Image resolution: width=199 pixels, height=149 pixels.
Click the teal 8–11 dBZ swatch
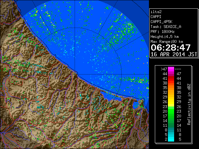click(171, 130)
